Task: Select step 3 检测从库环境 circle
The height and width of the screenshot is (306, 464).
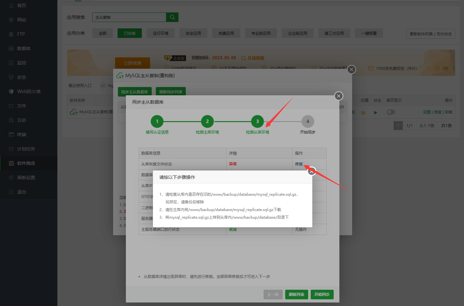Action: coord(257,121)
